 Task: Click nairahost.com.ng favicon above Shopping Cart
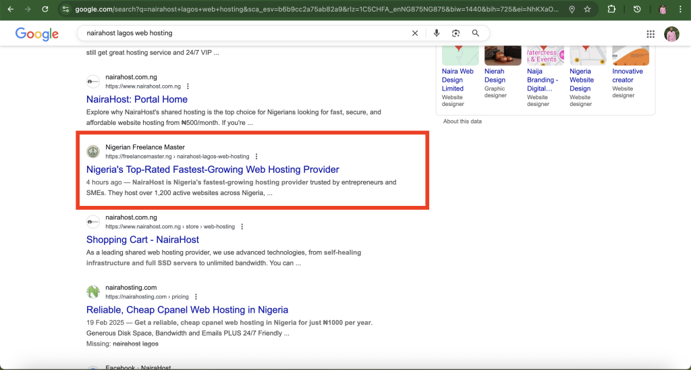pyautogui.click(x=93, y=222)
